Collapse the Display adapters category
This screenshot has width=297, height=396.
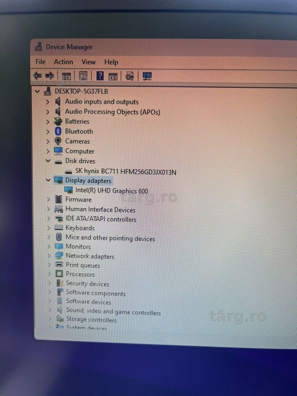tap(48, 180)
